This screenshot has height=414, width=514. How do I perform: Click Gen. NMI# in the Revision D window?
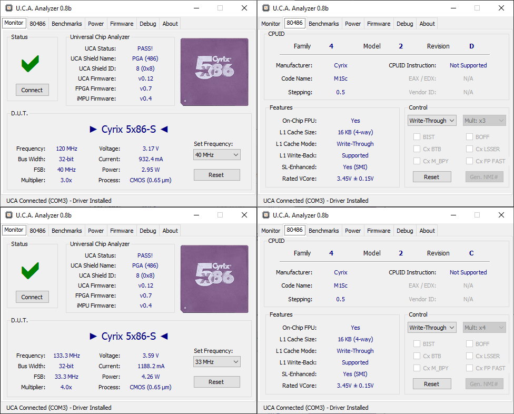tap(484, 176)
